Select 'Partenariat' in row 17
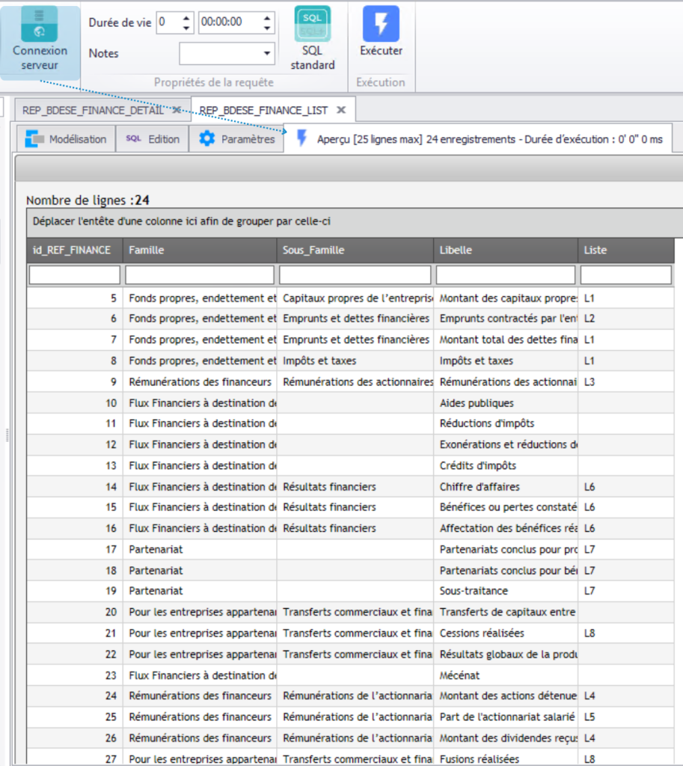Screen dimensions: 683x766 (x=200, y=550)
